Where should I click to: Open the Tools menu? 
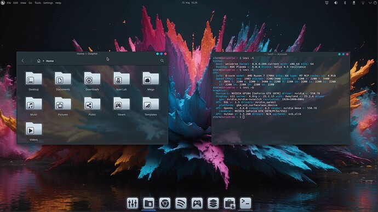(x=38, y=3)
